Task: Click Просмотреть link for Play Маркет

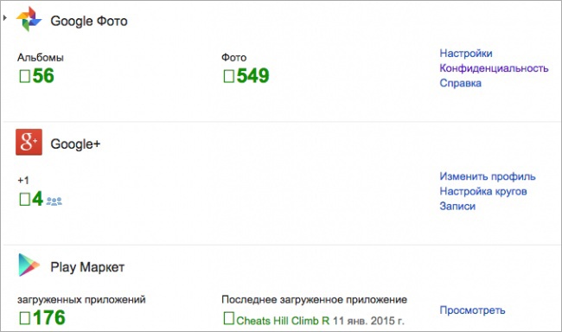Action: [472, 310]
